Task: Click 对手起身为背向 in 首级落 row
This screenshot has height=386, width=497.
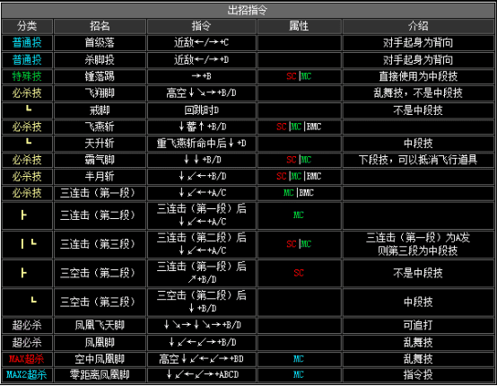Action: (418, 42)
